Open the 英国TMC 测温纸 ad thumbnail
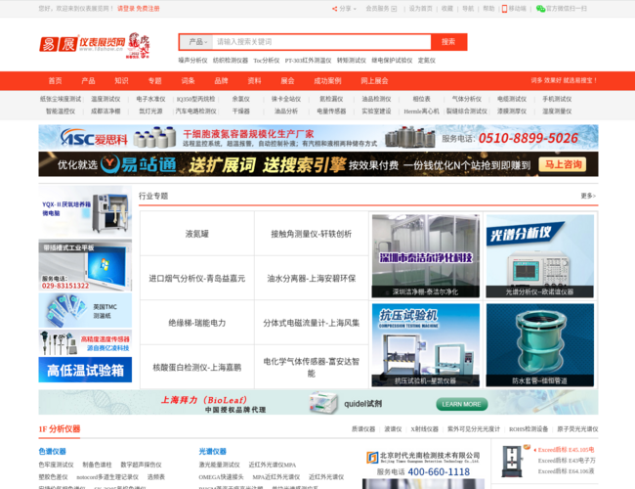 point(85,311)
